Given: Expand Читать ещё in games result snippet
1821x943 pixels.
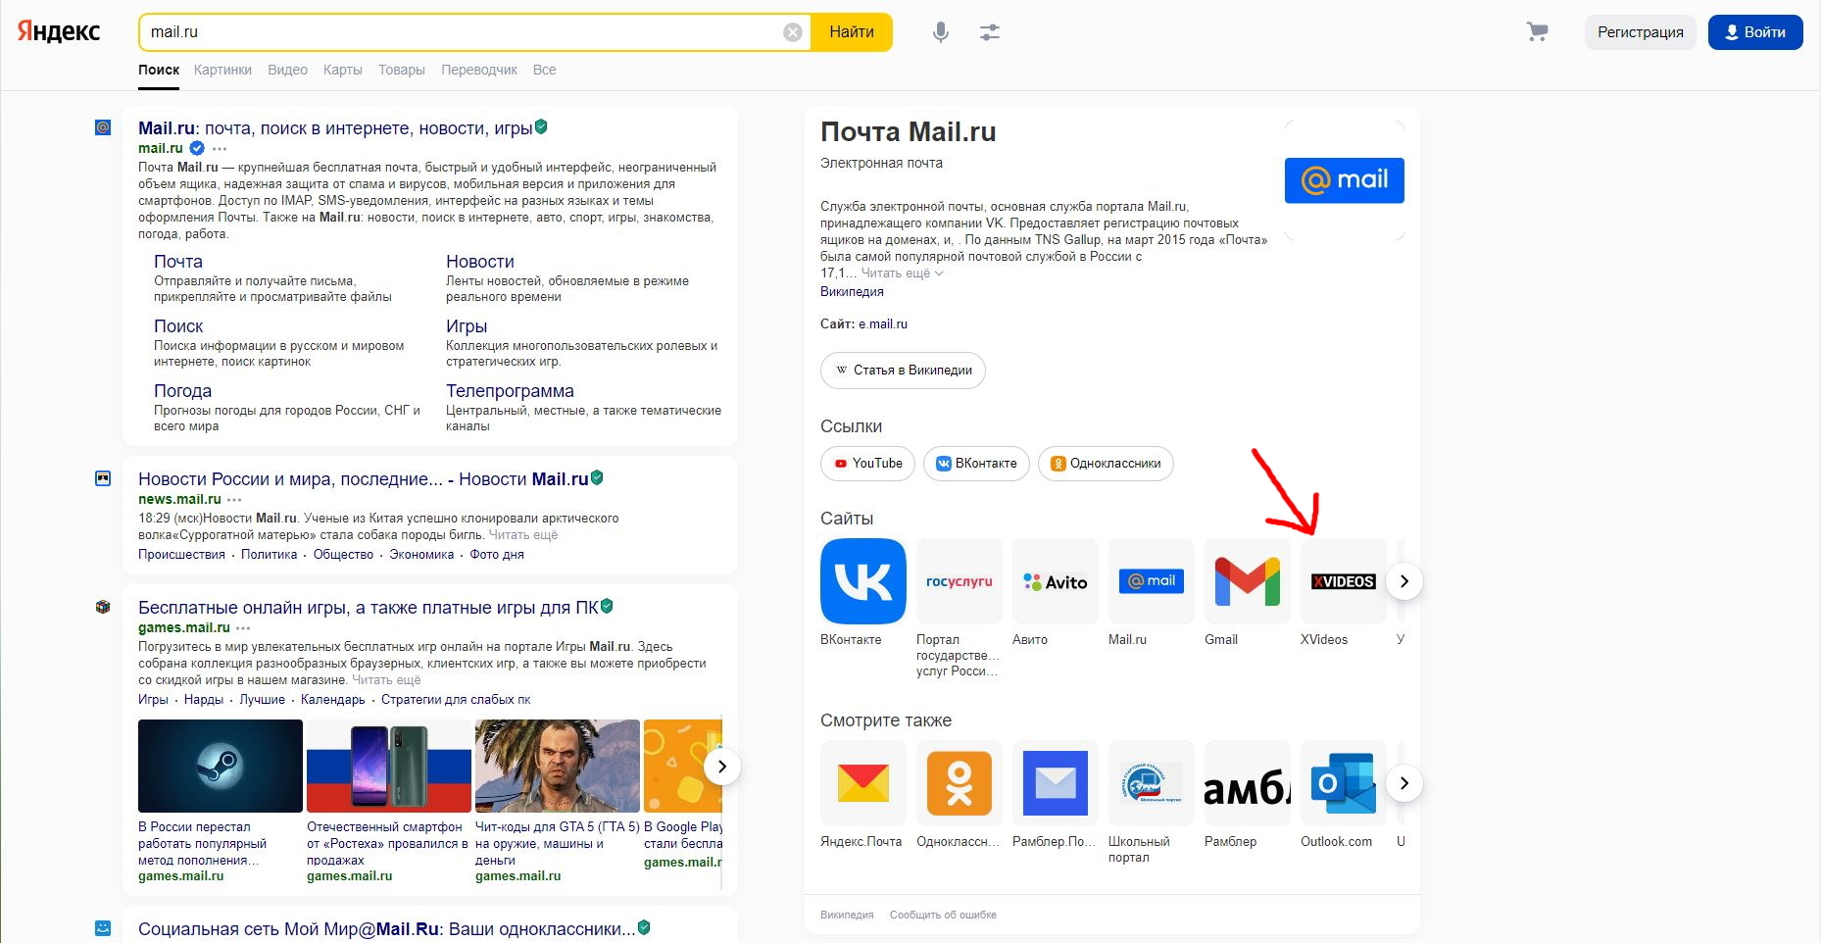Looking at the screenshot, I should [386, 680].
